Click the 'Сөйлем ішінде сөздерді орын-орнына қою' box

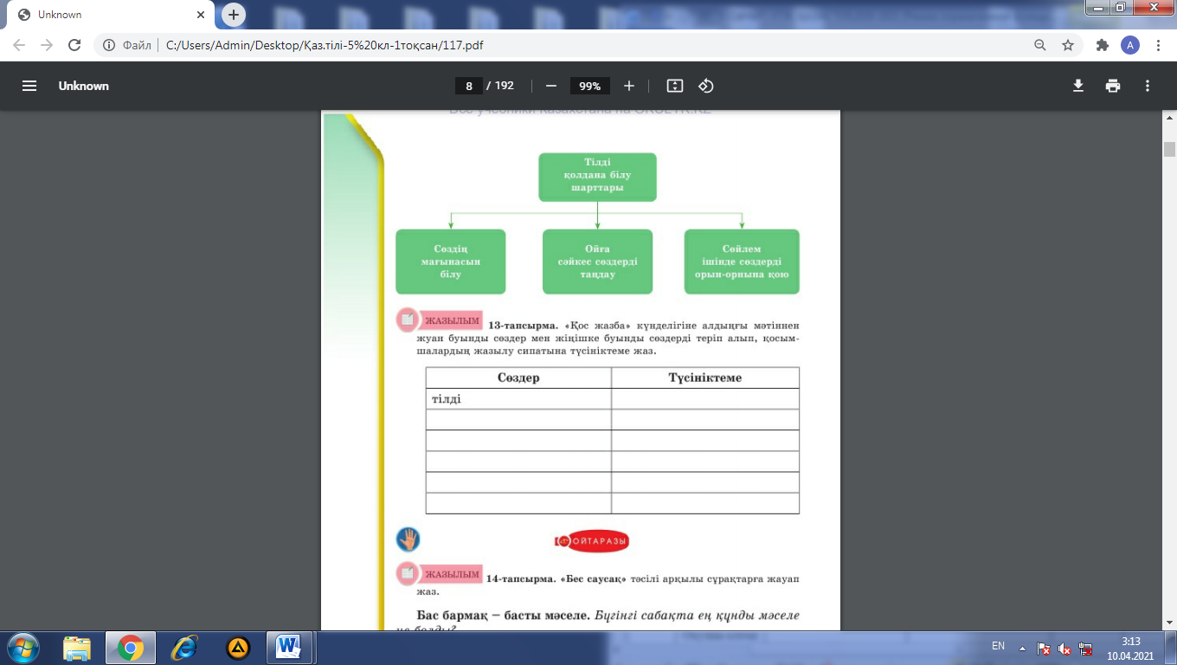[742, 261]
